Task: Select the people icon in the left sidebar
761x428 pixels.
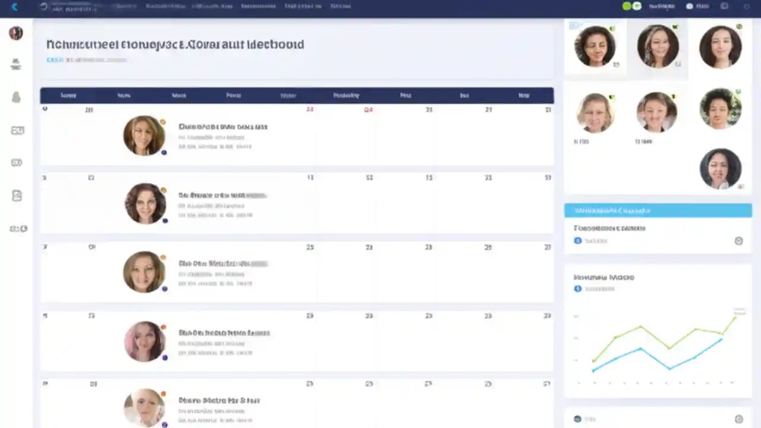Action: point(15,64)
